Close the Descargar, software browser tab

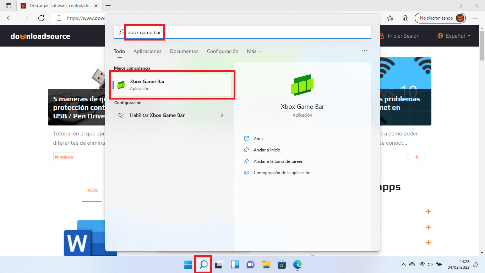tap(96, 6)
